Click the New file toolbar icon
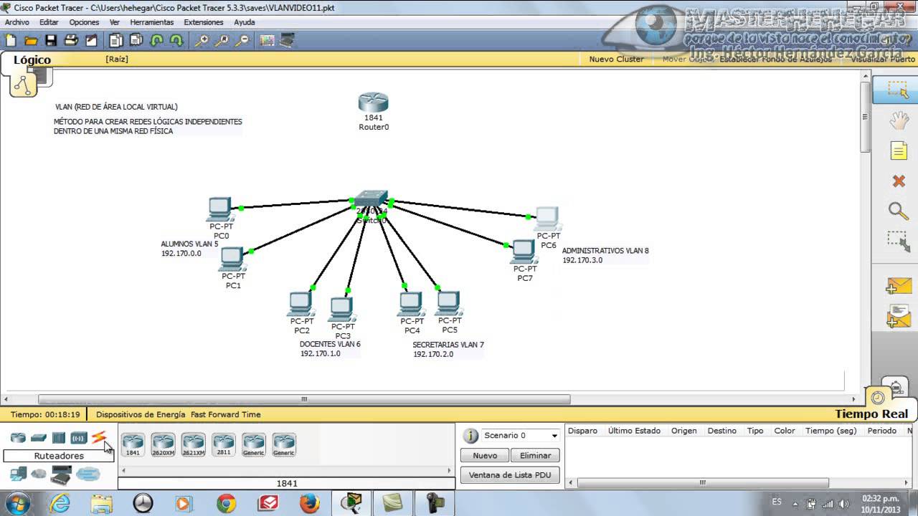 click(11, 40)
